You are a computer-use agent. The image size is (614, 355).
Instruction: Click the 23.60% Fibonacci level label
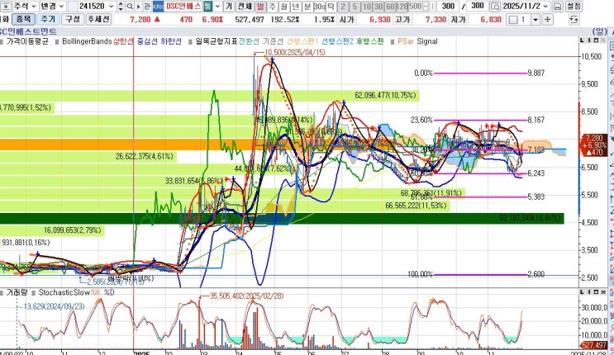[x=421, y=120]
